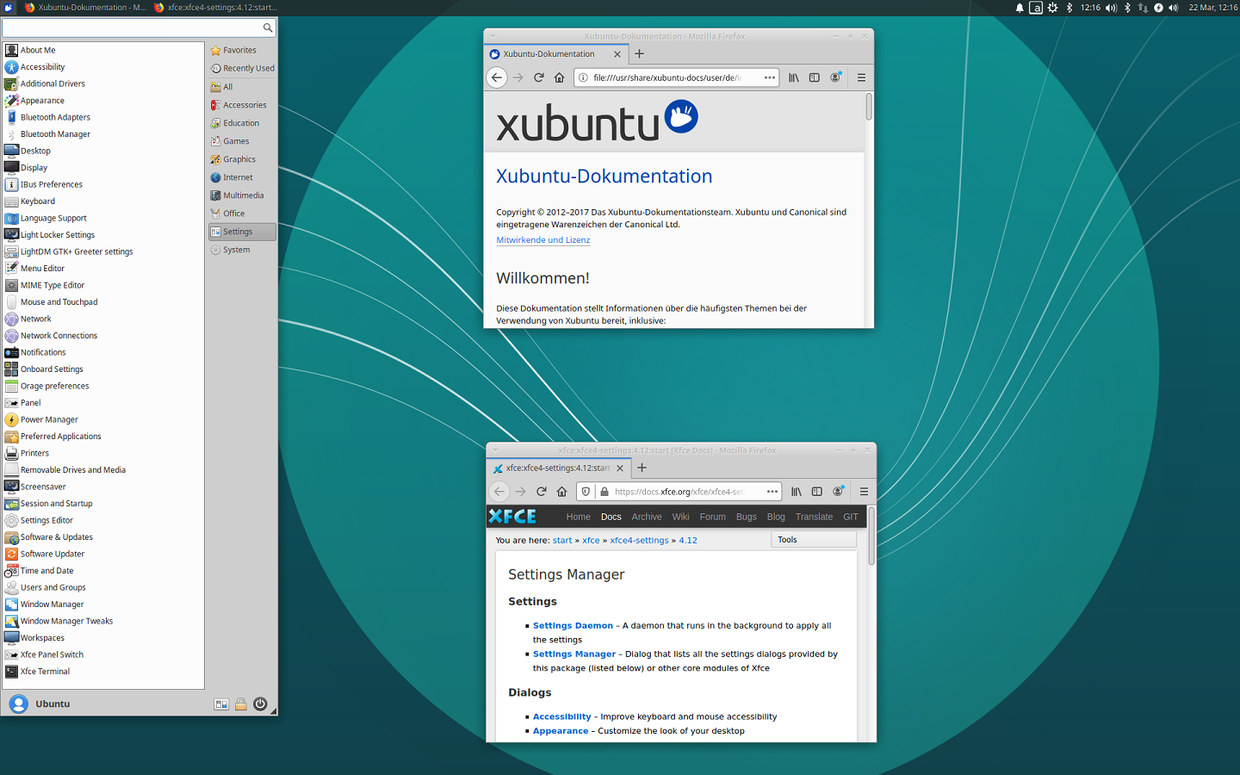Image resolution: width=1240 pixels, height=775 pixels.
Task: Open hamburger menu in the Xubuntu docs Firefox
Action: coord(861,77)
